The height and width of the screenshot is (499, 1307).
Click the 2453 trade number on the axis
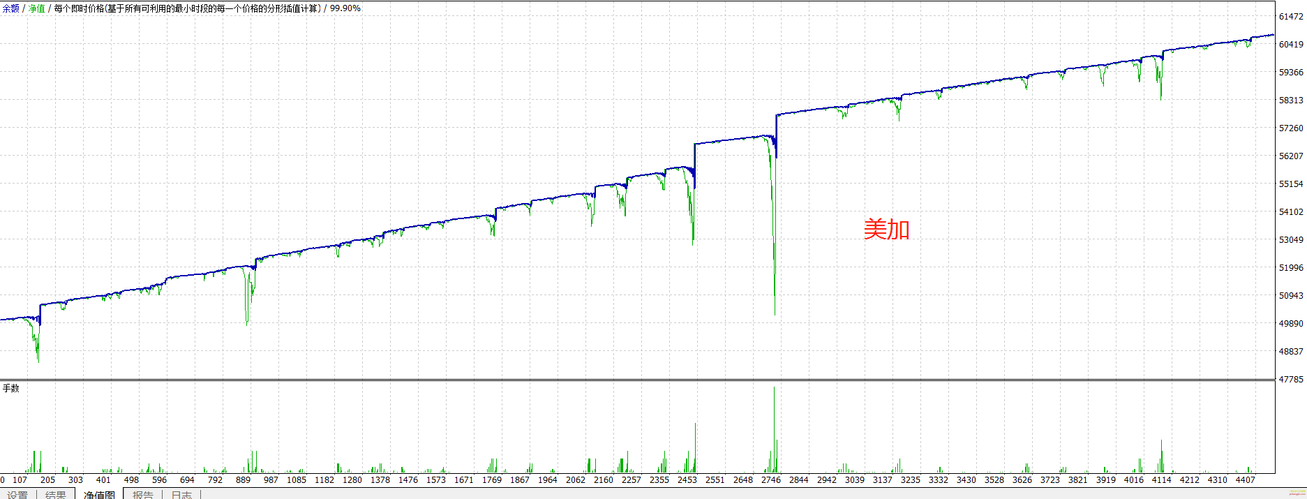pyautogui.click(x=687, y=479)
